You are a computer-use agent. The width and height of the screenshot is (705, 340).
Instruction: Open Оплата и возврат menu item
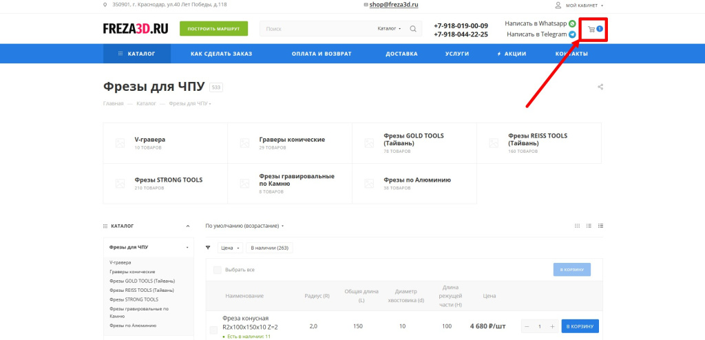[x=322, y=54]
